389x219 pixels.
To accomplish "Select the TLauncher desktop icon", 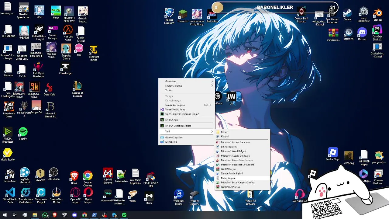I will 183,16.
